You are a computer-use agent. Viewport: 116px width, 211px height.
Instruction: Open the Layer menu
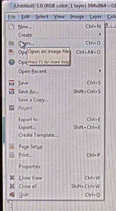click(96, 17)
